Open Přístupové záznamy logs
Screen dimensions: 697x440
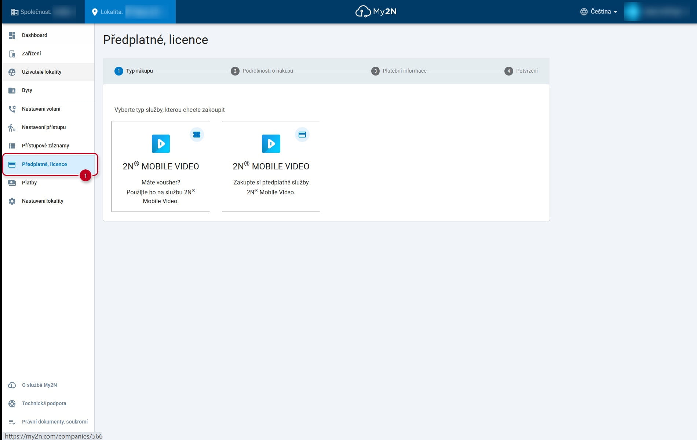tap(48, 146)
